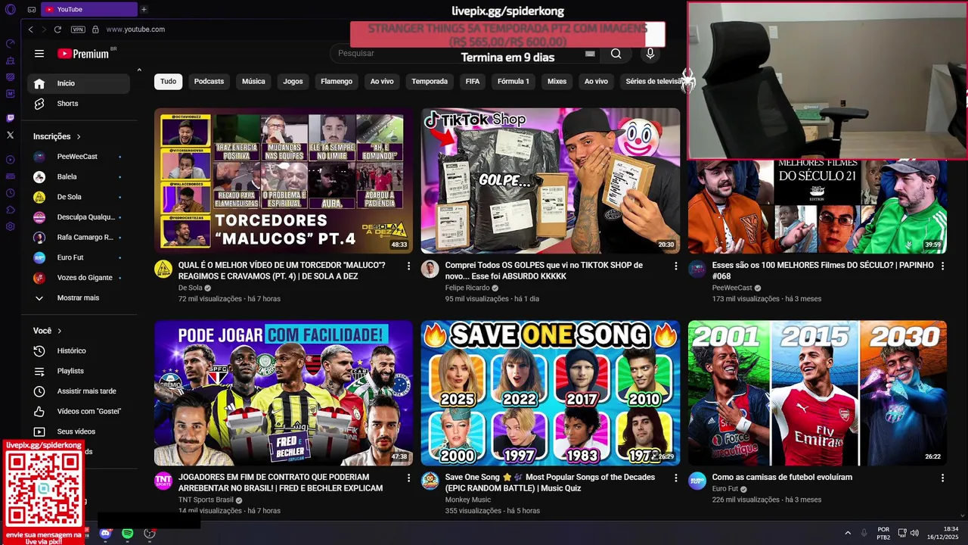Go back with the browser arrow
Viewport: 968px width, 545px height.
point(30,30)
